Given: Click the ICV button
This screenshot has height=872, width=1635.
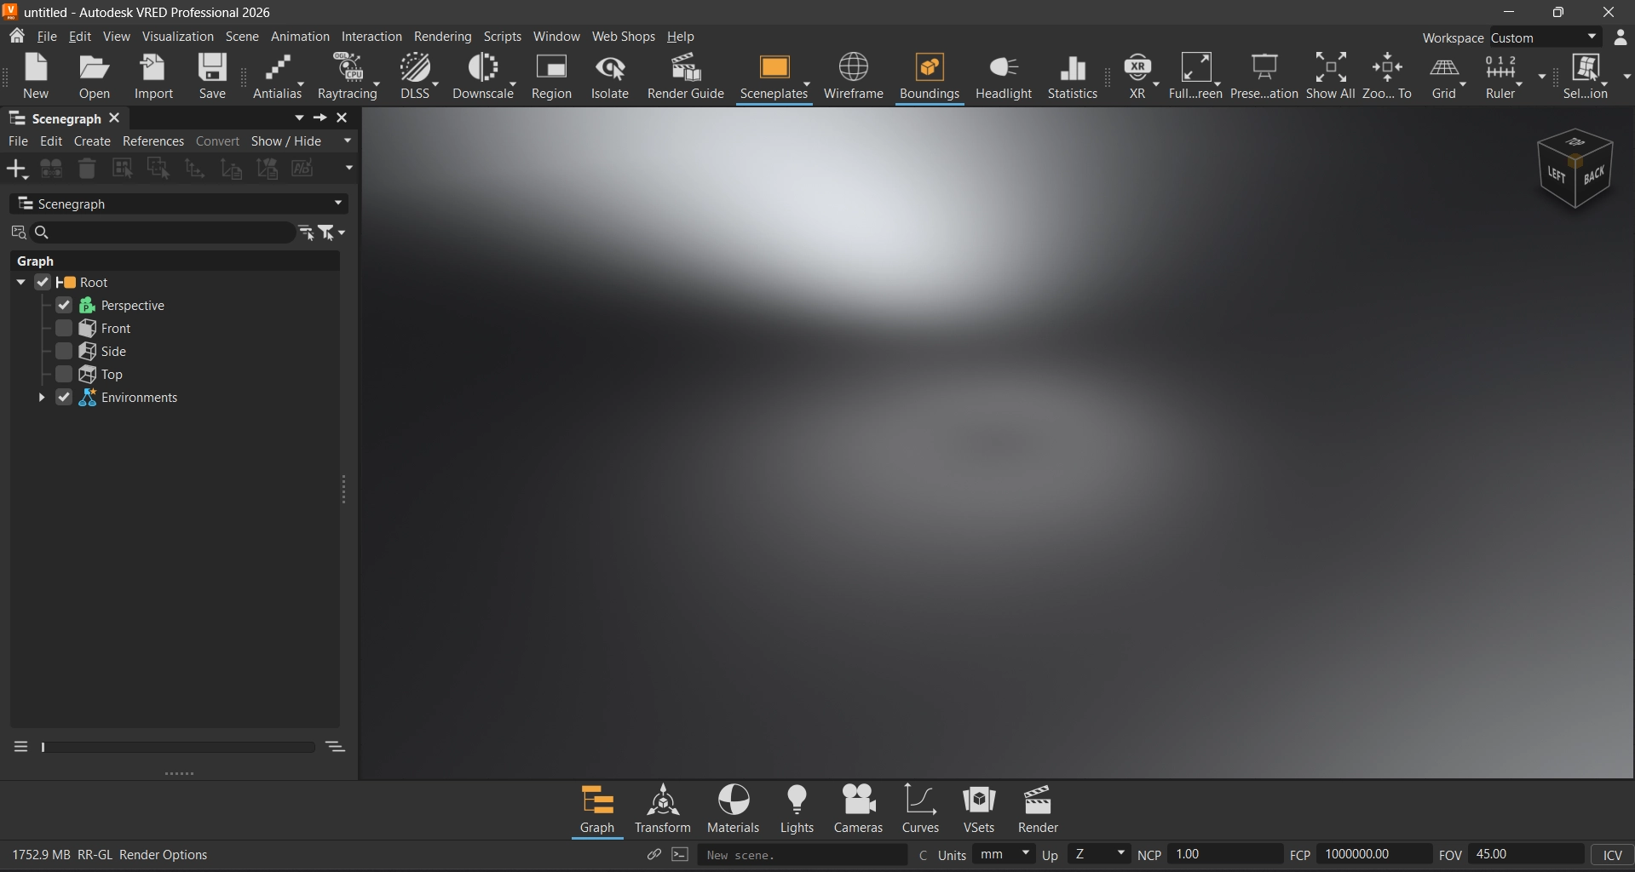Looking at the screenshot, I should click(x=1612, y=855).
